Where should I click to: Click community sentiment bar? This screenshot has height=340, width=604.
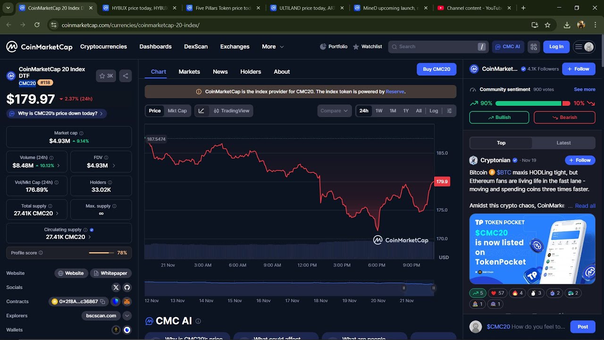coord(533,103)
